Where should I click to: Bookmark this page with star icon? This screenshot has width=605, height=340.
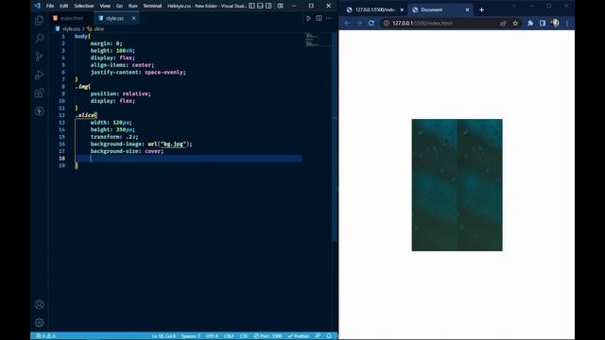click(515, 23)
